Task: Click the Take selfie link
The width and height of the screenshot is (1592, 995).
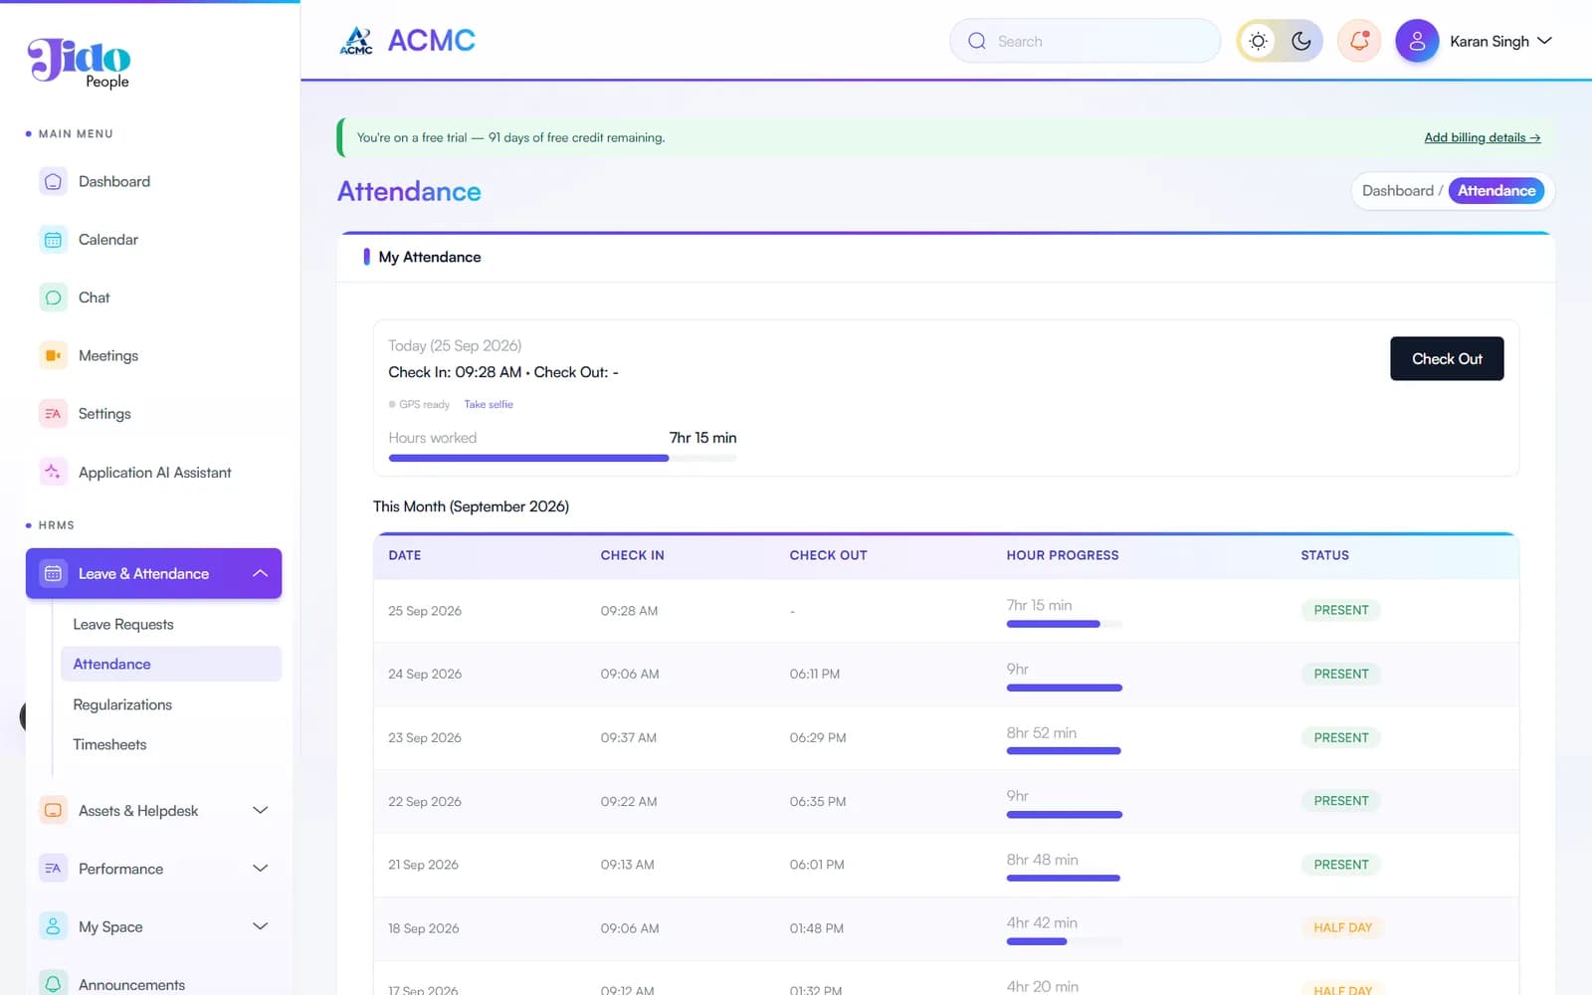Action: pos(489,404)
